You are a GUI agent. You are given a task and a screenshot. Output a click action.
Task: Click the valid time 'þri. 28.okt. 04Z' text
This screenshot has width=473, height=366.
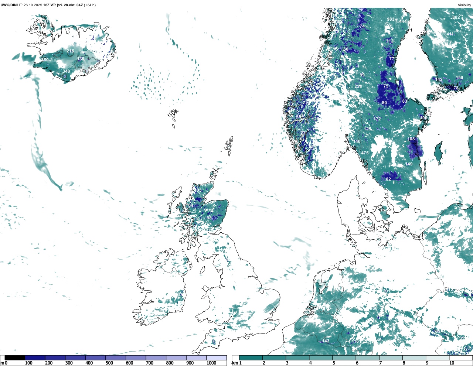point(69,5)
